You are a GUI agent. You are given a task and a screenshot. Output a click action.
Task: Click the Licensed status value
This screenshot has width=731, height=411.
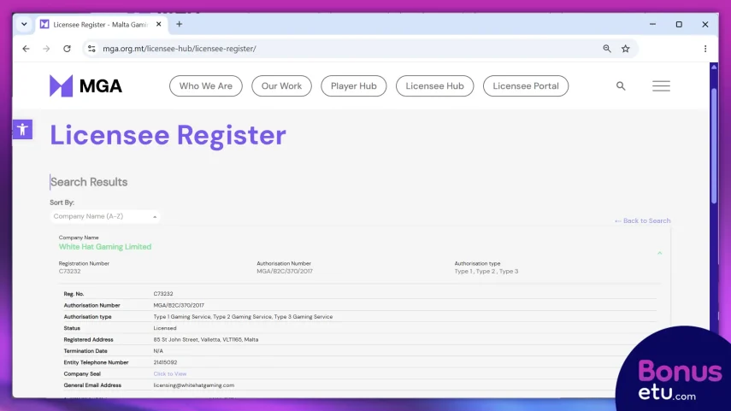[x=164, y=328]
